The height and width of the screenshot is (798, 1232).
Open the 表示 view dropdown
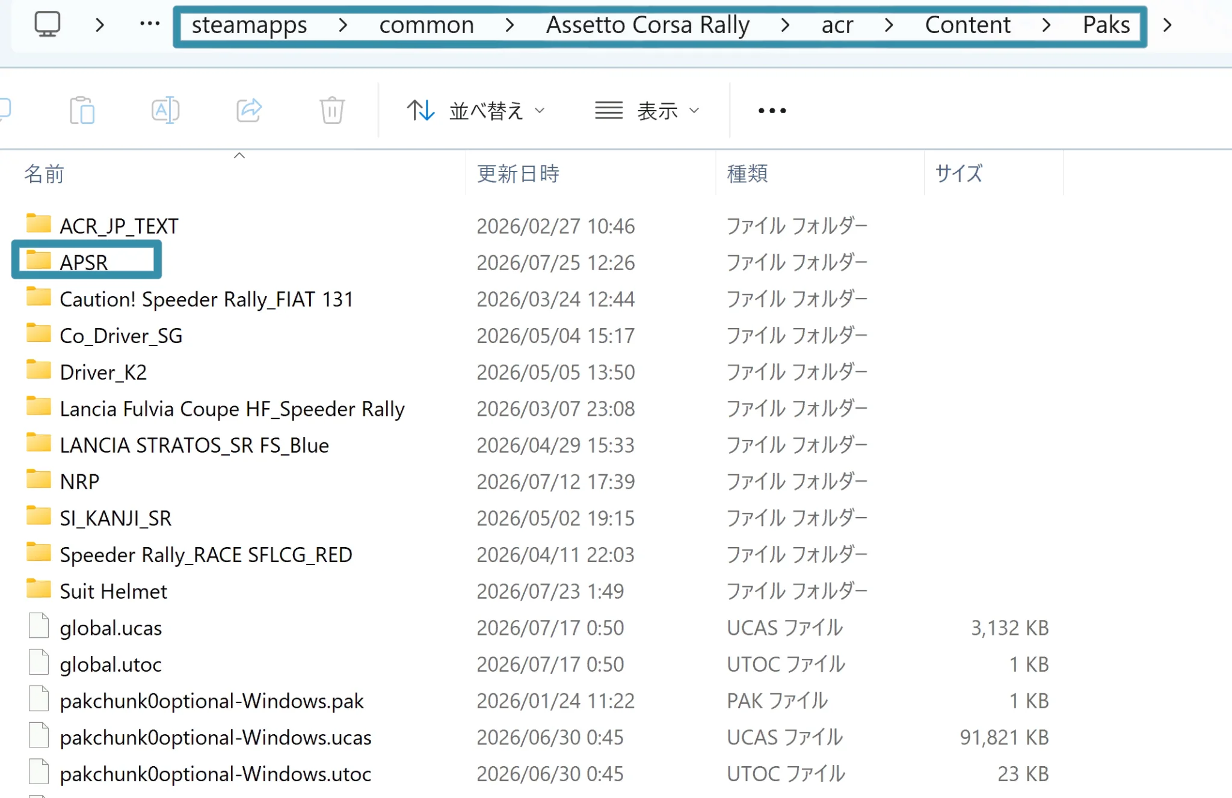coord(647,111)
